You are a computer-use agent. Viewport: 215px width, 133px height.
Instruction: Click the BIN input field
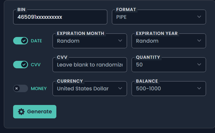pos(60,17)
